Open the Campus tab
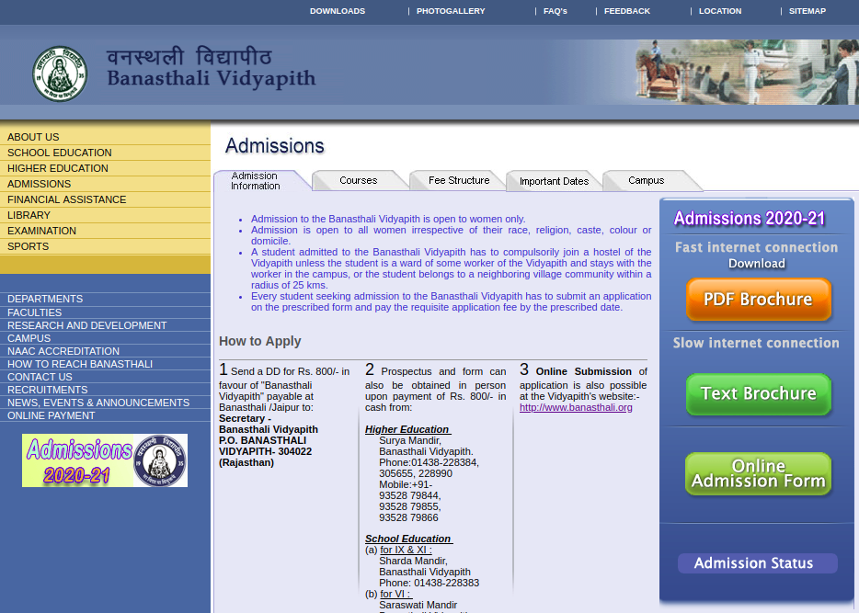The width and height of the screenshot is (859, 613). coord(647,180)
